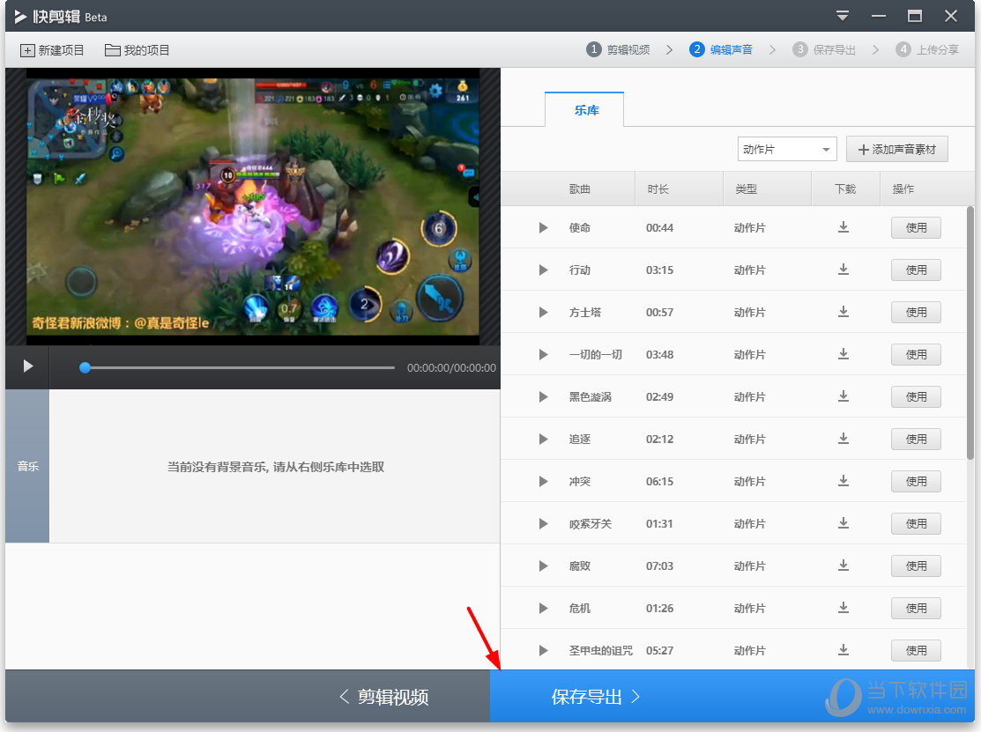The width and height of the screenshot is (981, 732).
Task: Select the 音乐 track label
Action: click(27, 466)
